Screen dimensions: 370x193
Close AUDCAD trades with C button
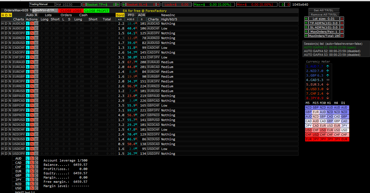tap(36, 24)
